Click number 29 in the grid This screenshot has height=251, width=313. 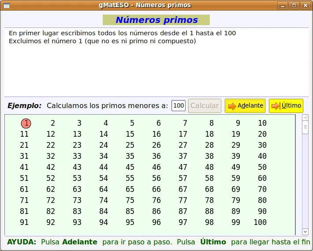click(236, 145)
